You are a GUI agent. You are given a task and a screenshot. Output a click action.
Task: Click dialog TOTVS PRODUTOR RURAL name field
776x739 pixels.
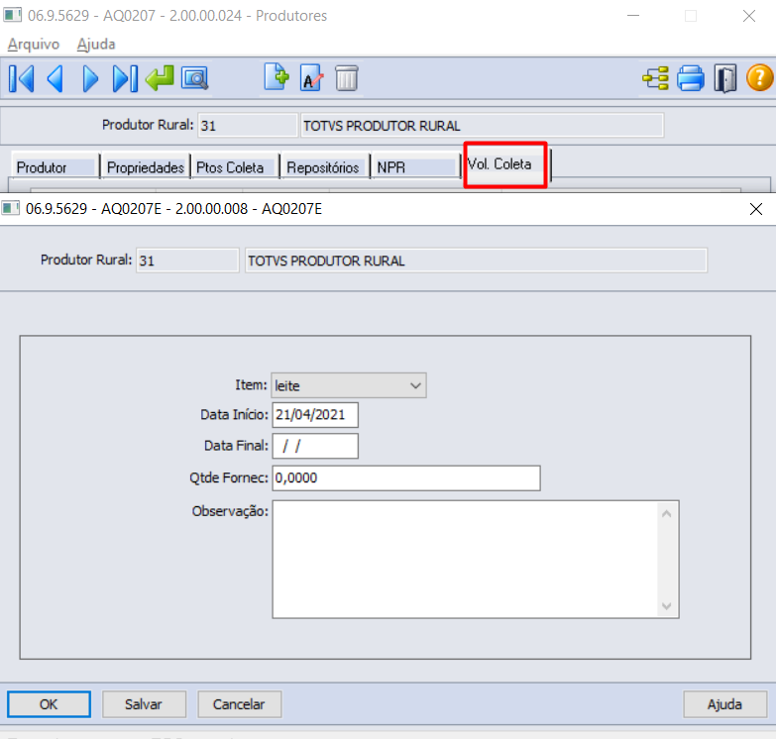476,261
